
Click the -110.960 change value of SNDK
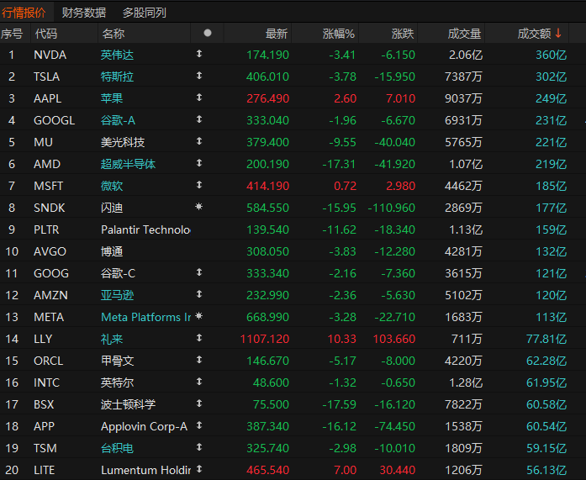[391, 208]
